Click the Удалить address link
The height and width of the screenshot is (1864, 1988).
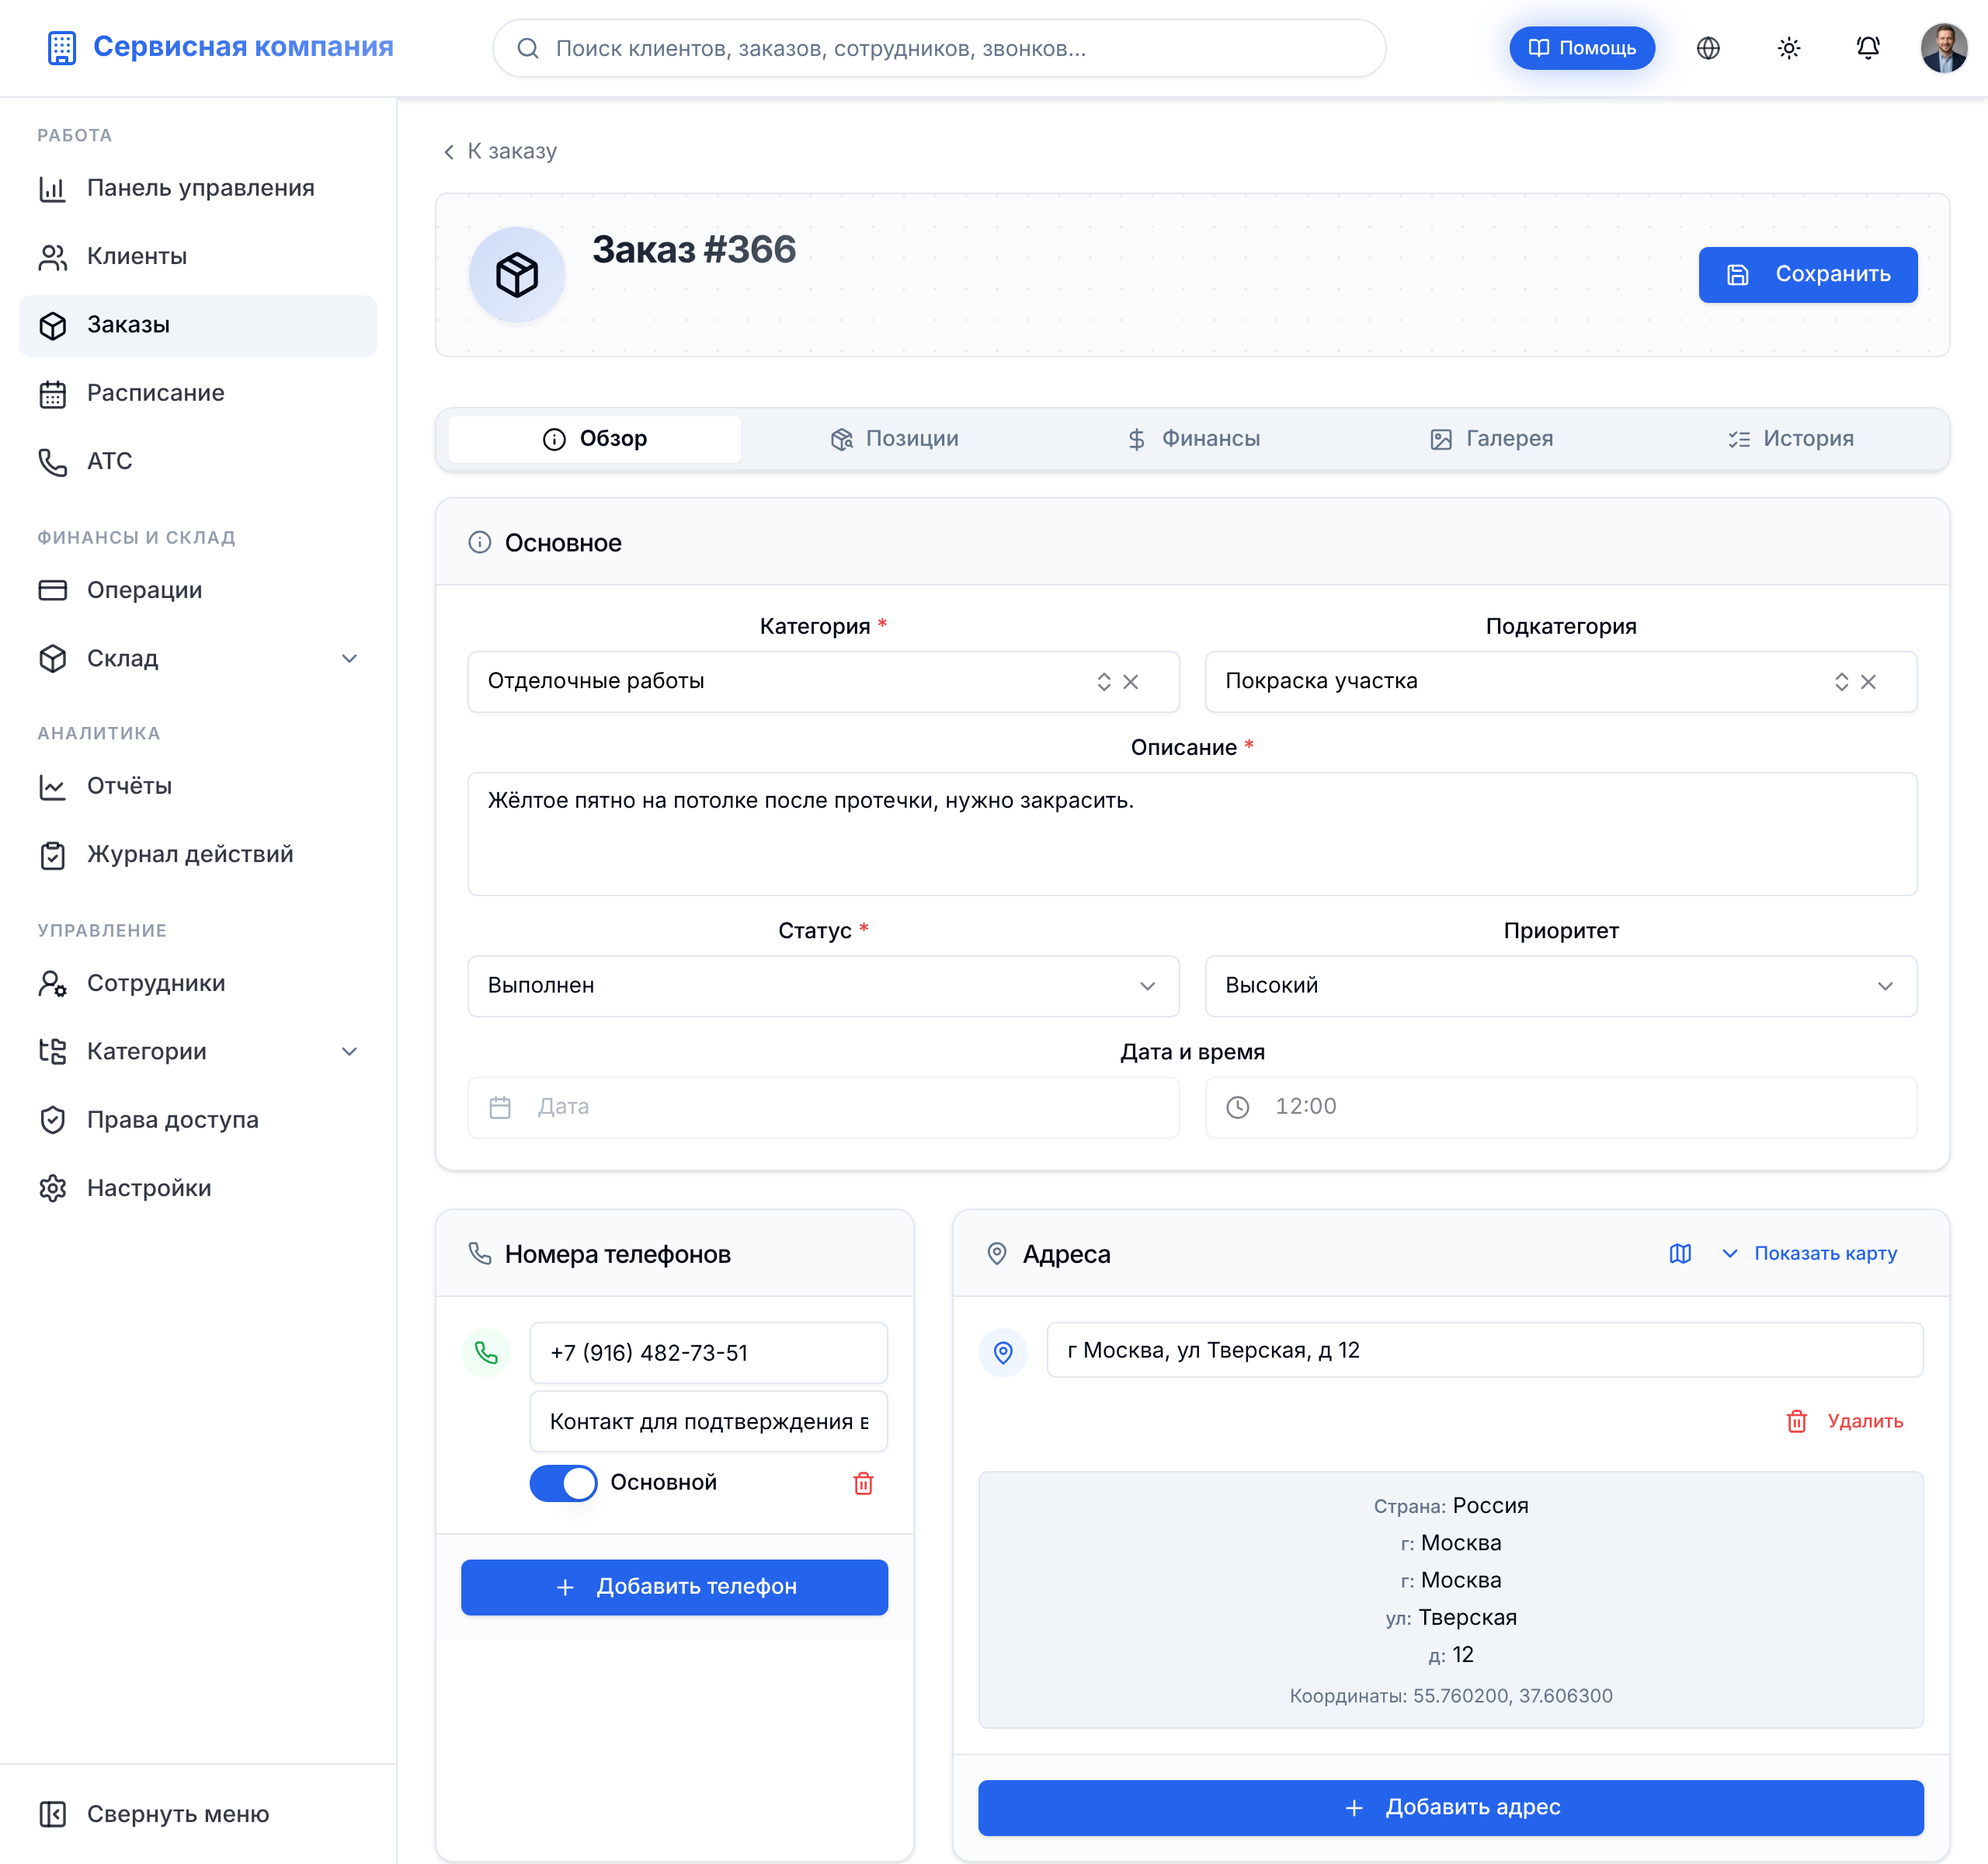(1844, 1422)
